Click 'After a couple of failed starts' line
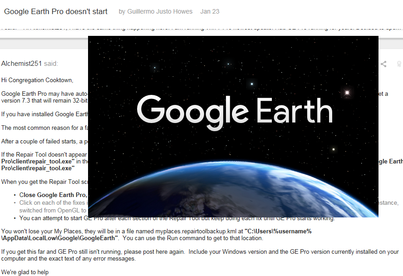Image resolution: width=403 pixels, height=276 pixels. 44,141
